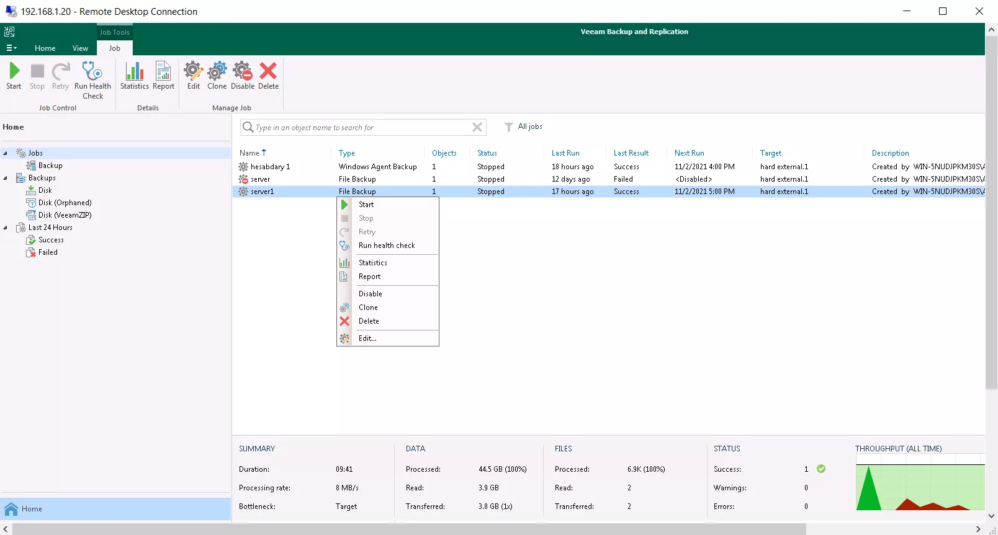Click the green success status check icon
The height and width of the screenshot is (535, 998).
tap(821, 469)
